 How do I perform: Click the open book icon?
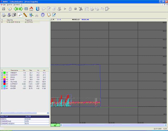coord(10,9)
